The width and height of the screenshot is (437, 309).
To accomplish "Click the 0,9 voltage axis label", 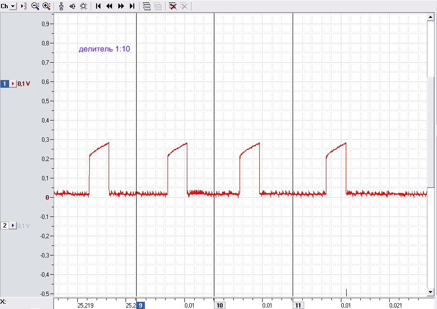I will point(45,24).
